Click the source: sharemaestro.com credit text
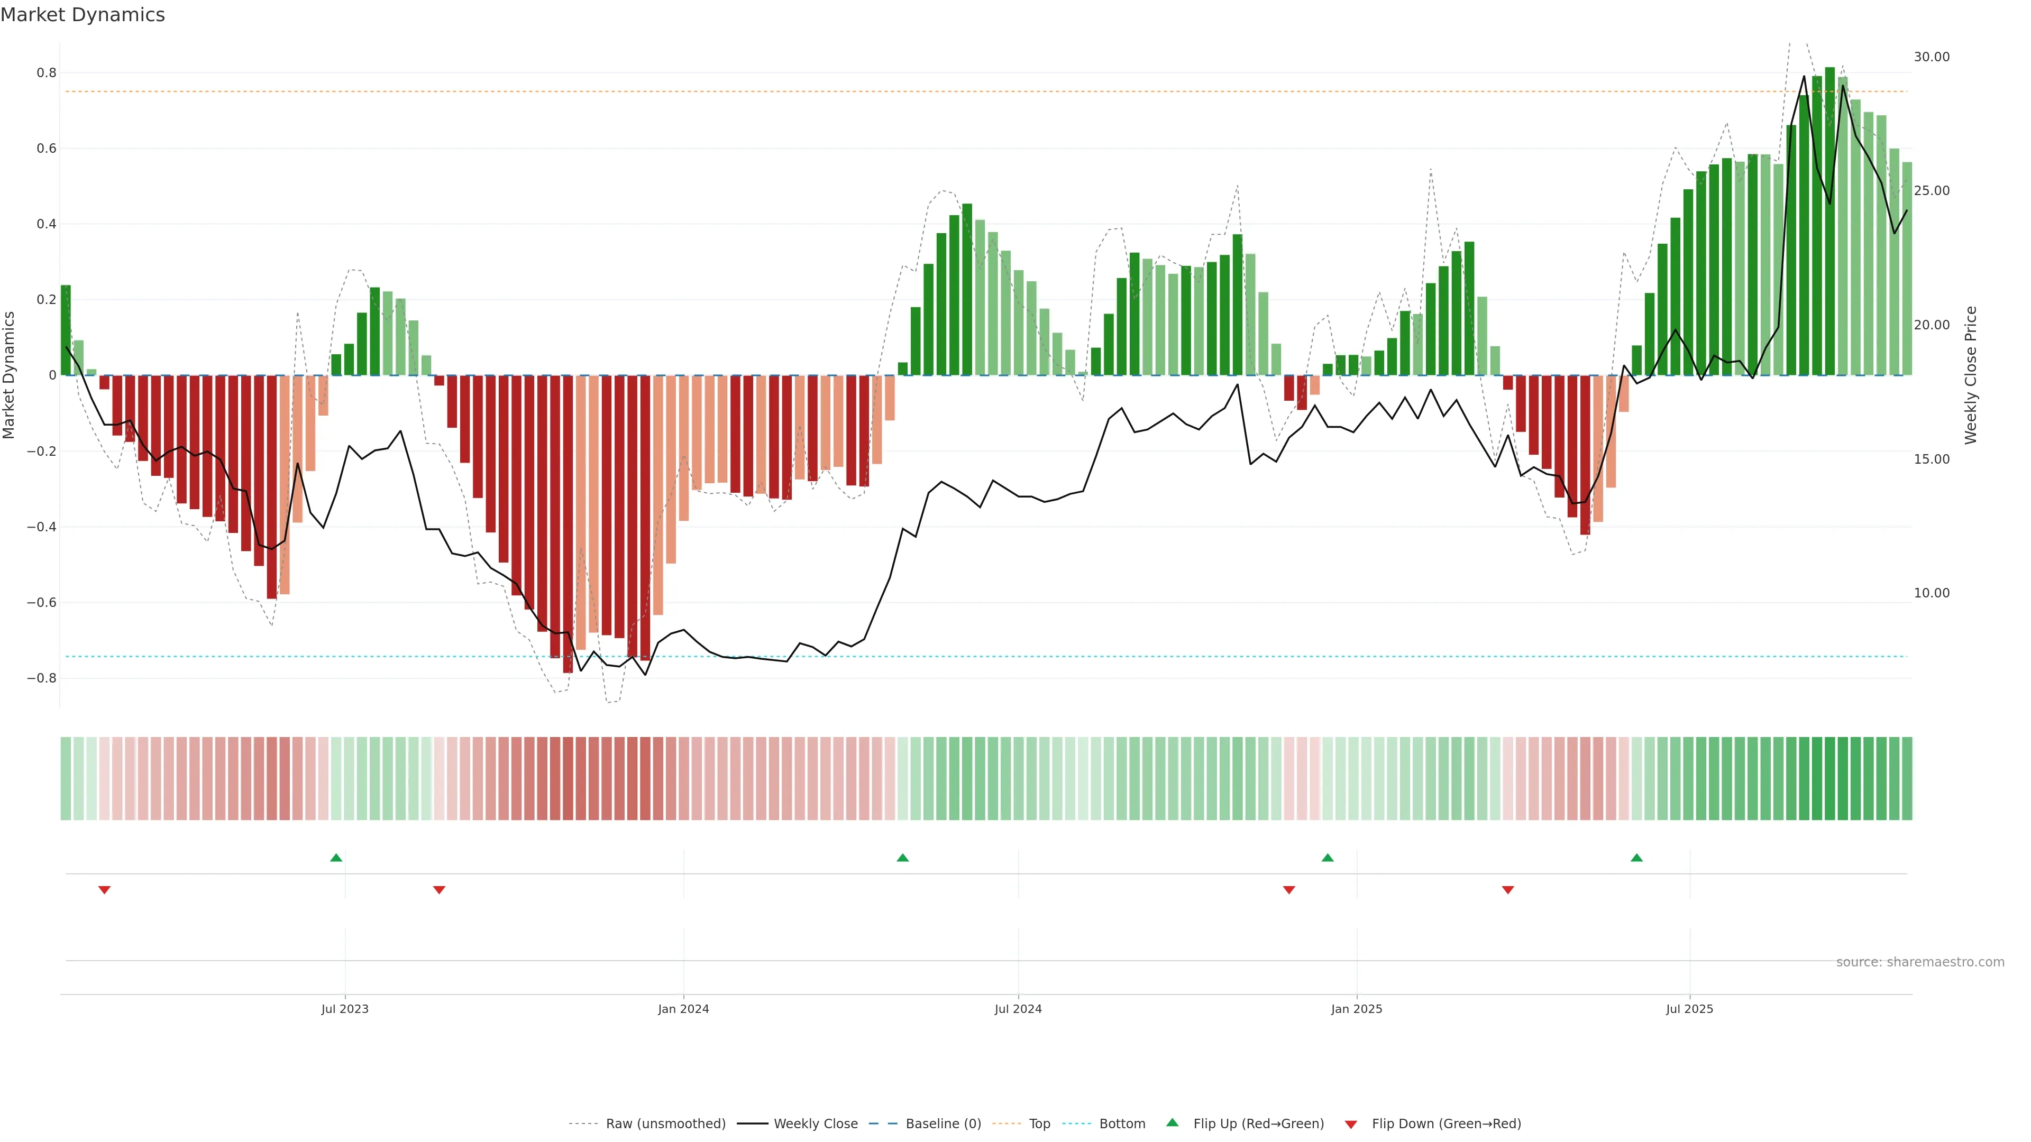 click(x=1920, y=962)
